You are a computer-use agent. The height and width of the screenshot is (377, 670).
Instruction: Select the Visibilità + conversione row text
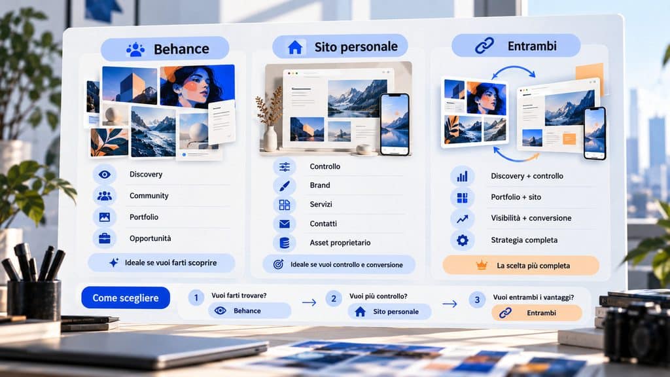pos(531,219)
